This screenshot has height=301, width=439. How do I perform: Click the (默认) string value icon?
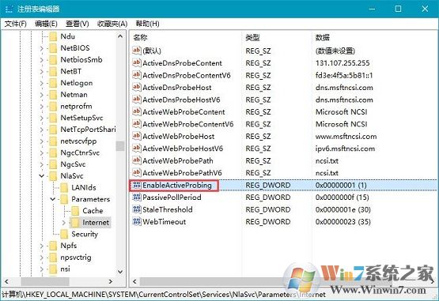[137, 51]
